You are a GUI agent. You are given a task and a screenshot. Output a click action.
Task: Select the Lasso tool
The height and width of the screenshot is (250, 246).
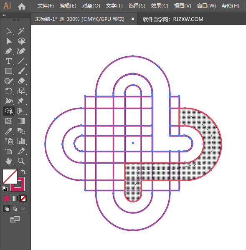[x=21, y=41]
